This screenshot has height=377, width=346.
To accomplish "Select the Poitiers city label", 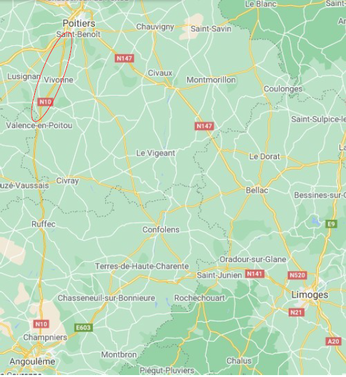I will [79, 23].
